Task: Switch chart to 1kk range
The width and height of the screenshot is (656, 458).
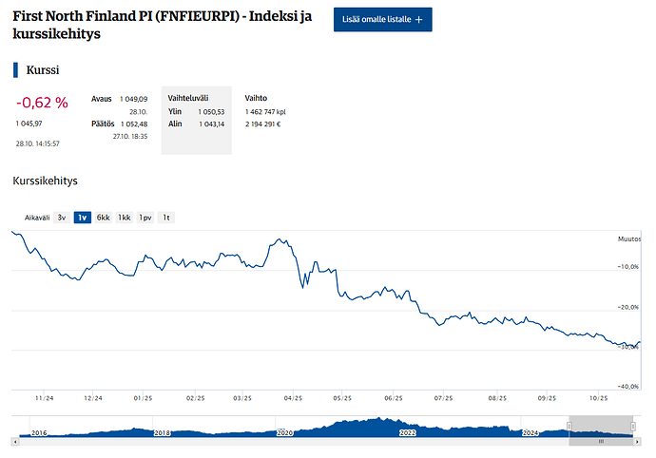Action: (125, 218)
